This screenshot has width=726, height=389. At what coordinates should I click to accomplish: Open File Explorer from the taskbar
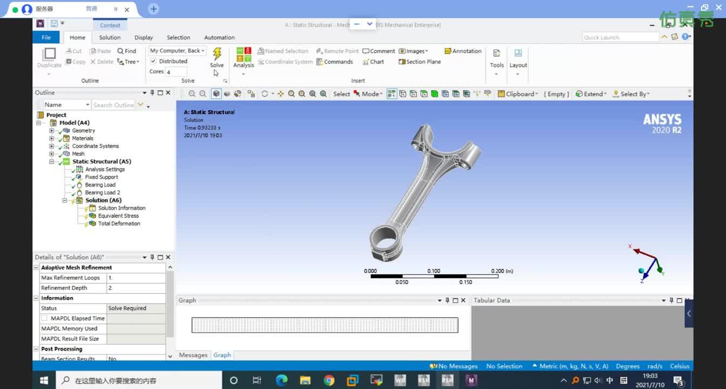coord(305,380)
